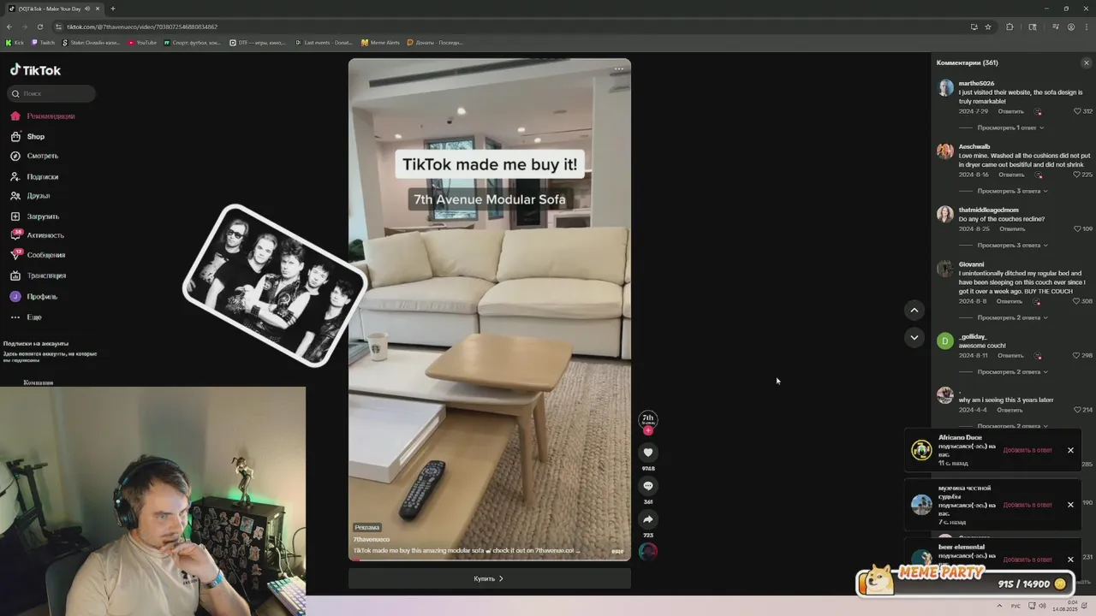This screenshot has width=1096, height=616.
Task: Expand 3 replies under Aeschwalb's comment
Action: [x=1012, y=191]
